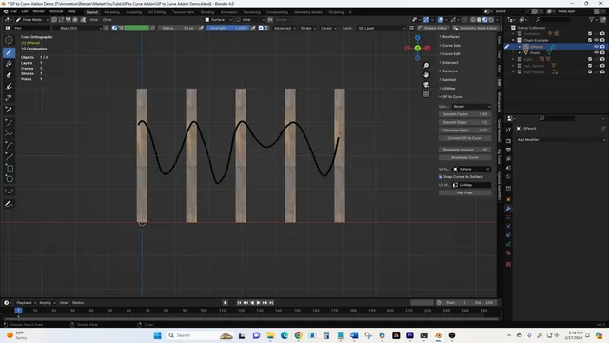Screen dimensions: 609x343
Task: Select the Polyline tool
Action: click(9, 133)
